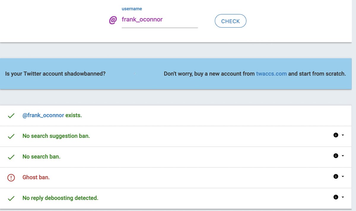
Task: Click info icon in No search ban row
Action: [336, 156]
